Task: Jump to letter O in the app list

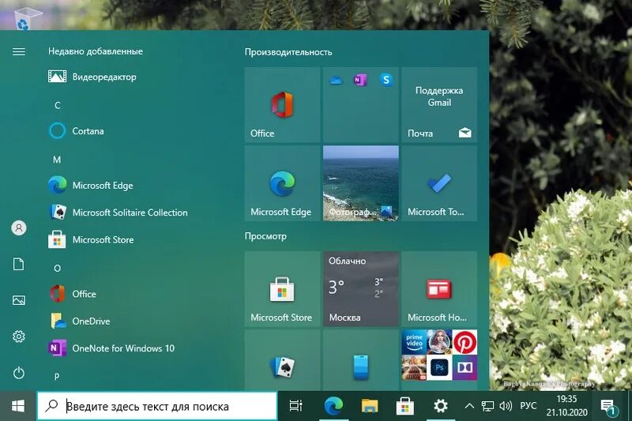Action: [57, 269]
